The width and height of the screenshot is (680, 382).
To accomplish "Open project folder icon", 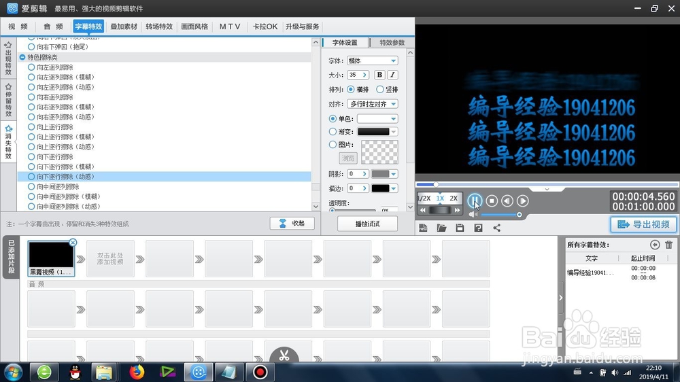I will 441,228.
